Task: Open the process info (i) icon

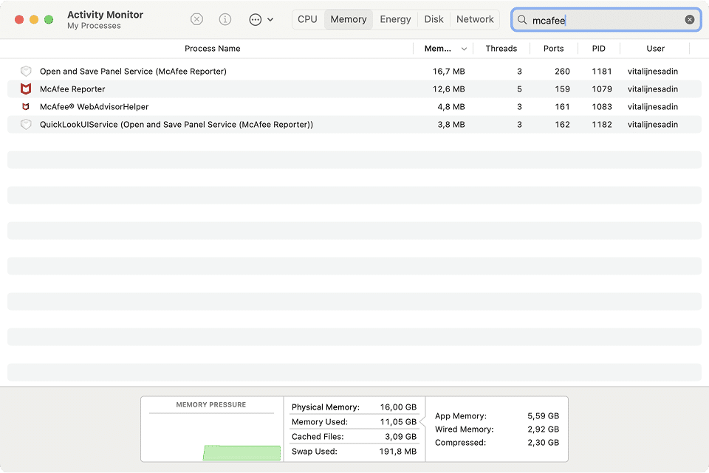Action: [225, 19]
